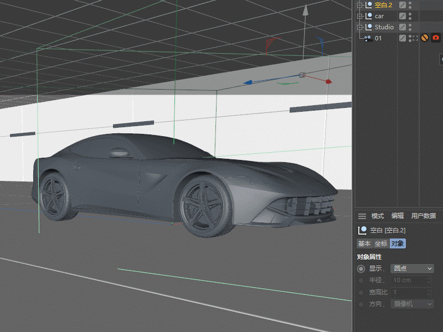Toggle the 显示 keyframe circle
The image size is (443, 332).
pos(361,269)
